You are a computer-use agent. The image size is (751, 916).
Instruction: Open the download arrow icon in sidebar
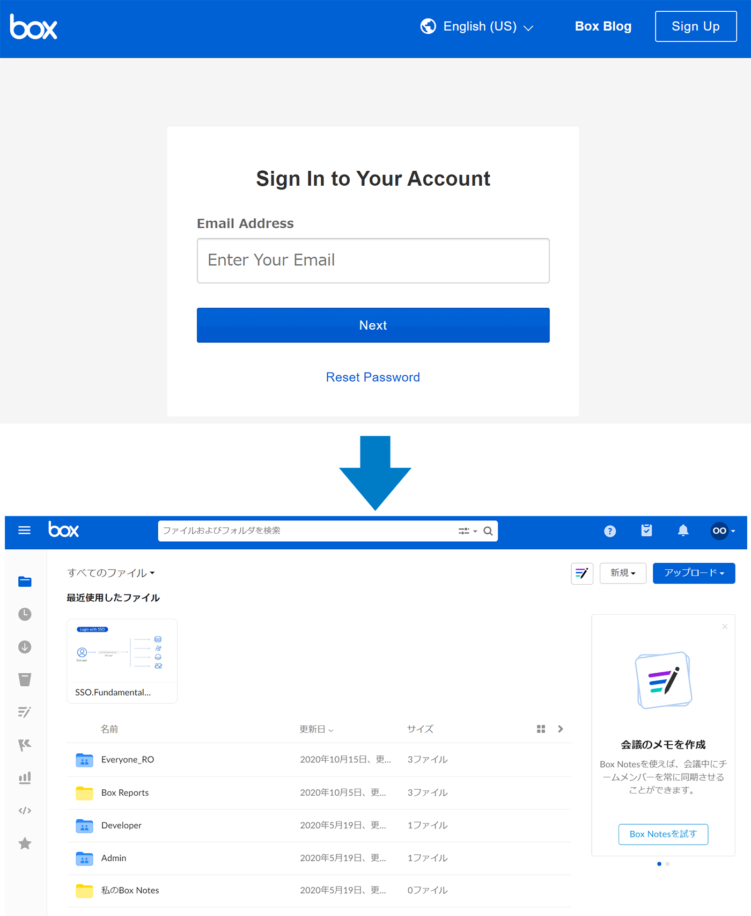(x=25, y=647)
